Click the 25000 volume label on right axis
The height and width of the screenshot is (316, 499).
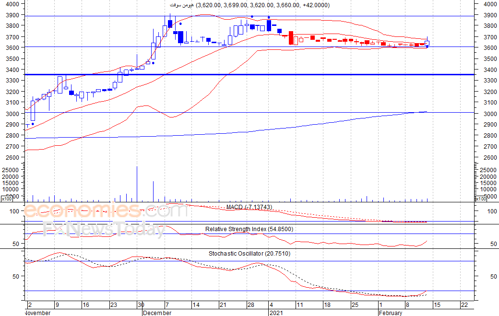click(488, 170)
